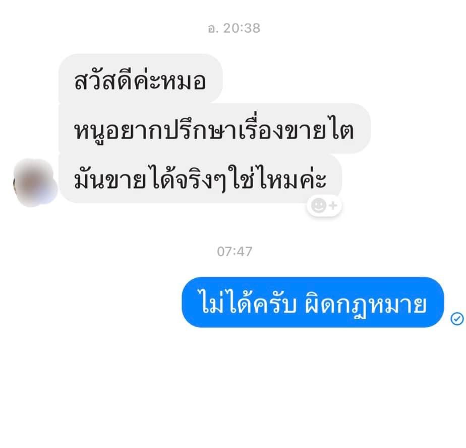This screenshot has width=466, height=448.
Task: Click the อ. 20:38 timestamp
Action: [234, 29]
